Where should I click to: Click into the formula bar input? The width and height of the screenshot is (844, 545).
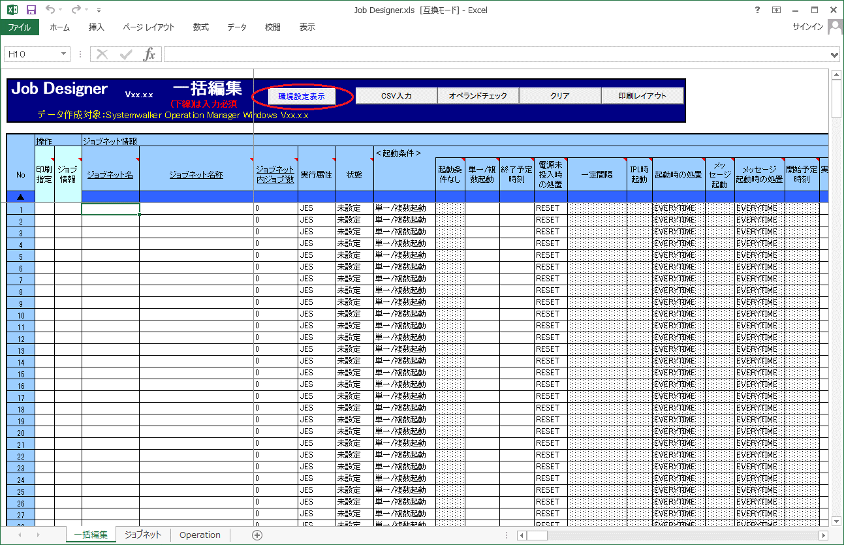496,55
